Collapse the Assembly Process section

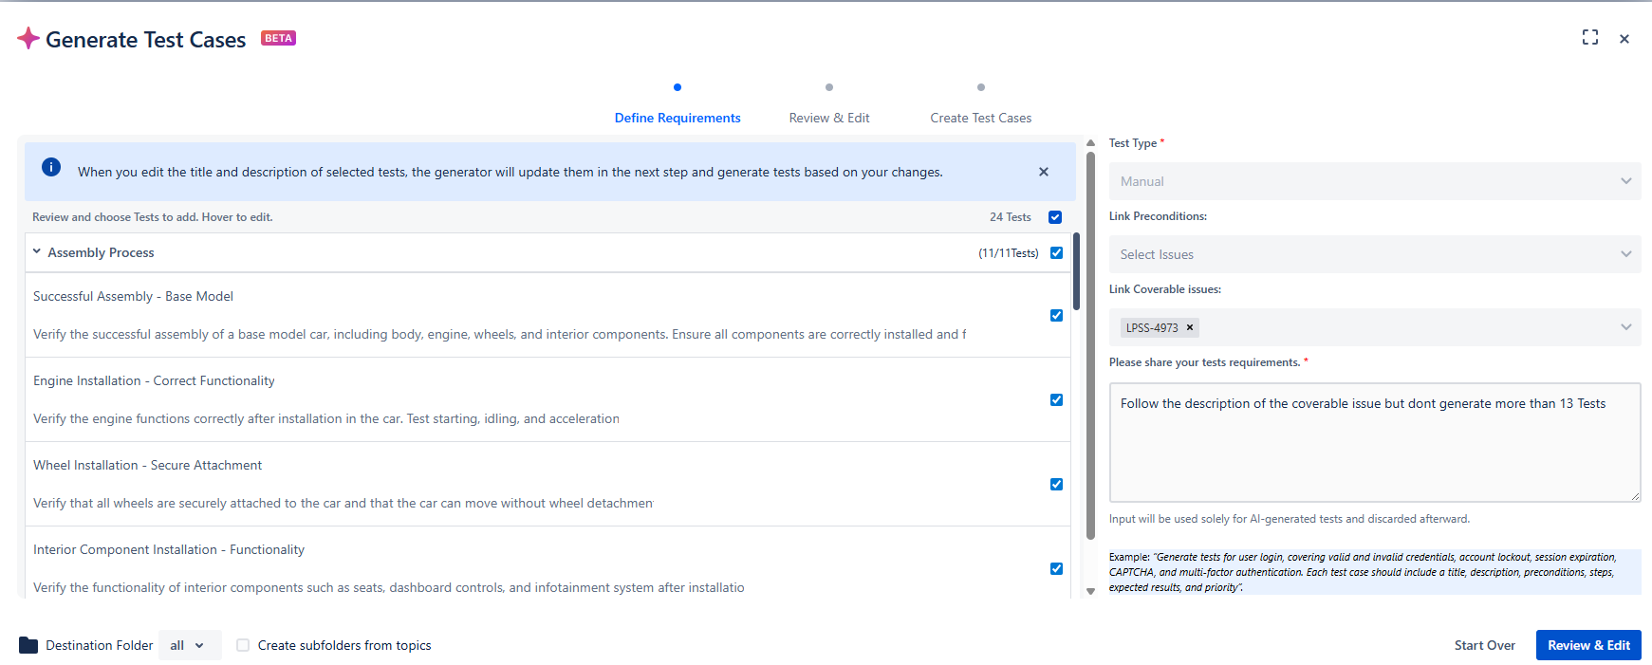pos(37,252)
